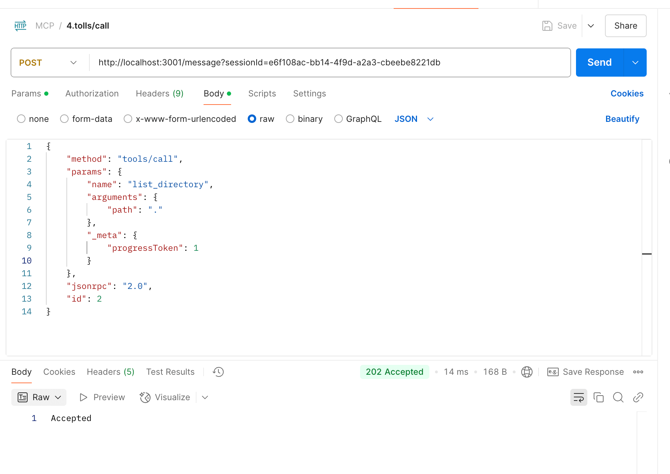The width and height of the screenshot is (670, 474).
Task: Switch to the Scripts tab
Action: coord(262,94)
